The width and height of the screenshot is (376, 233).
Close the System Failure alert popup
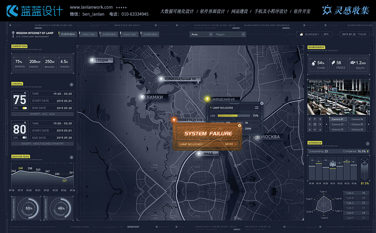(x=240, y=126)
